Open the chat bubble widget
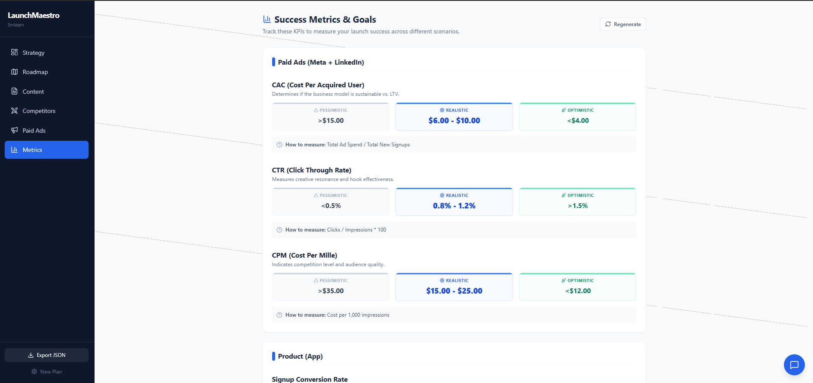The image size is (813, 383). pyautogui.click(x=794, y=365)
